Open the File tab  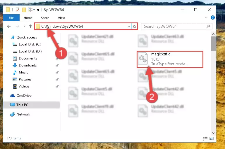11,18
